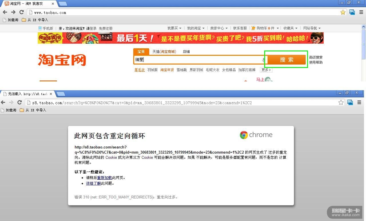Click the 详细了解 learn more link

[x=94, y=184]
